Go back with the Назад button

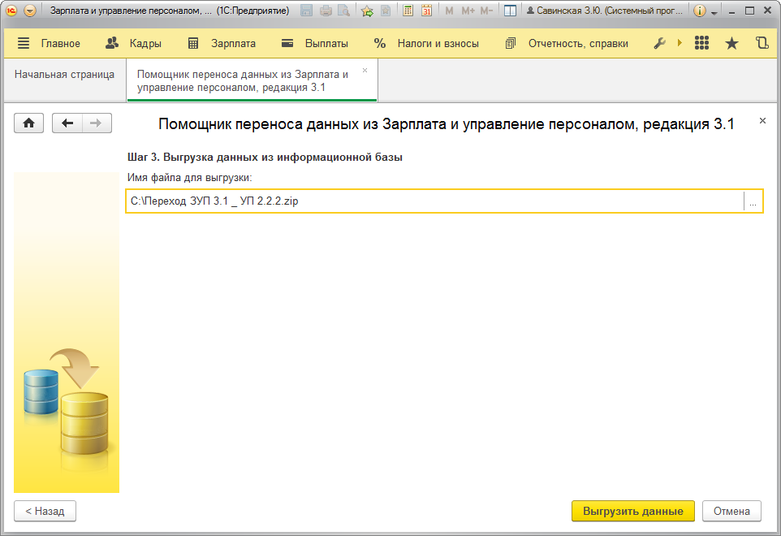point(45,511)
